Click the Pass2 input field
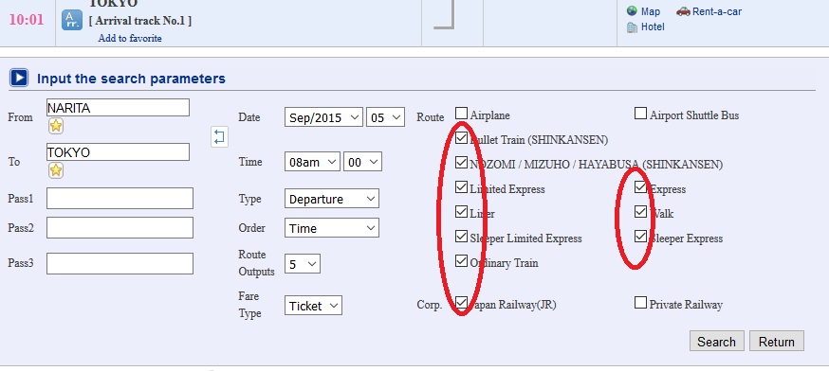Screen dimensions: 829x371 (120, 227)
